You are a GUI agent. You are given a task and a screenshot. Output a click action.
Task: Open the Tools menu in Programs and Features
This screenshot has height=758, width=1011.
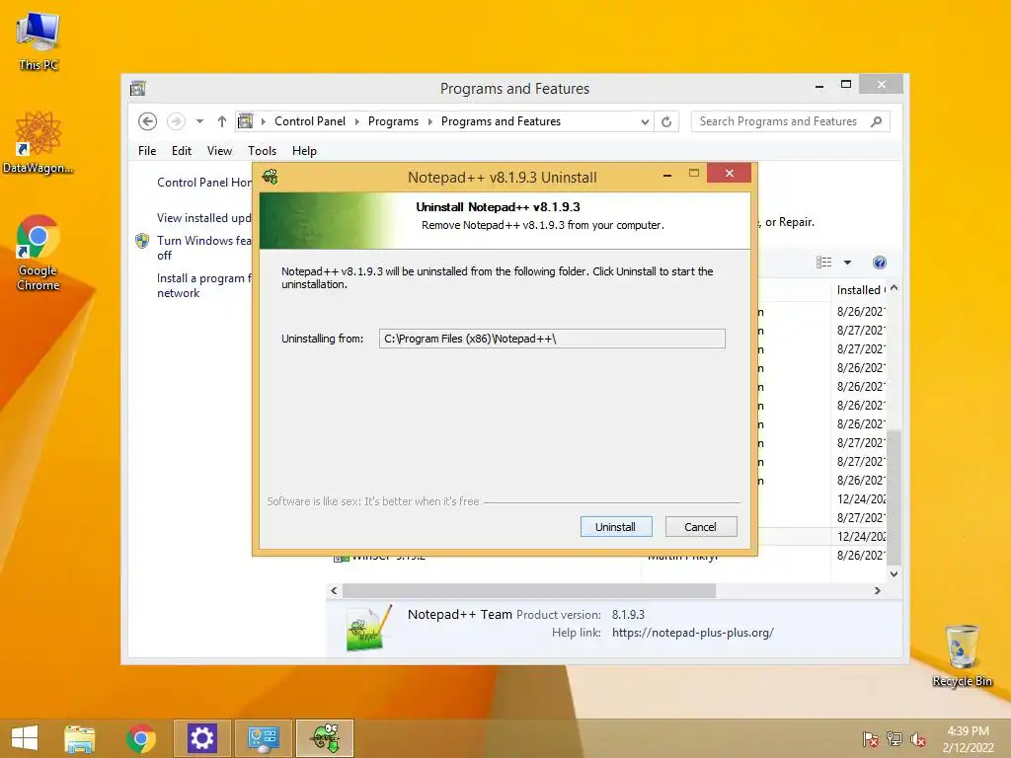(262, 151)
